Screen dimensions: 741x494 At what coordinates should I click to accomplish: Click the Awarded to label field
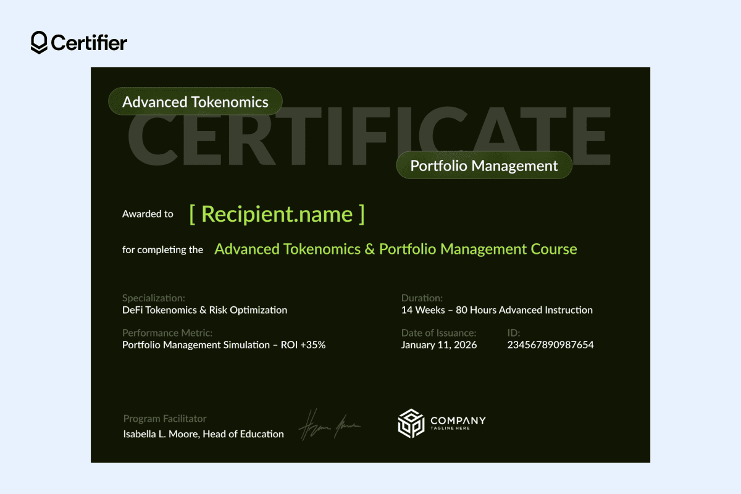click(148, 214)
